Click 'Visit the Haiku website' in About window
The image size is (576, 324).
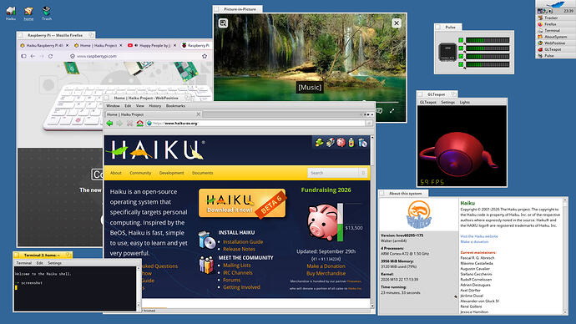[x=479, y=236]
